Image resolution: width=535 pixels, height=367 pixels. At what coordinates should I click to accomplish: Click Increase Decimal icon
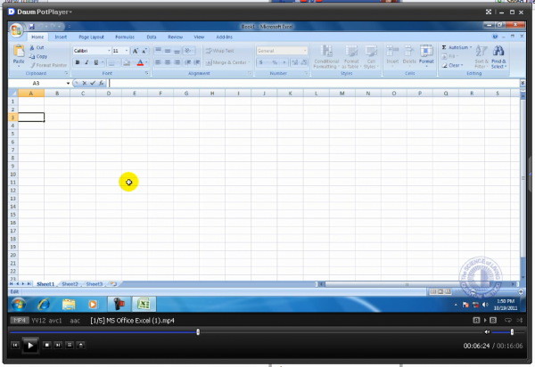(295, 62)
